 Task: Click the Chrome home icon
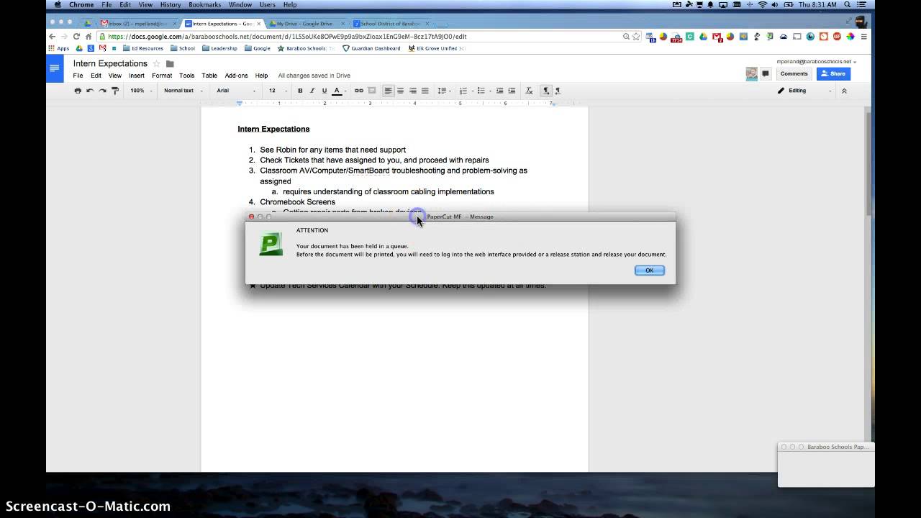89,37
